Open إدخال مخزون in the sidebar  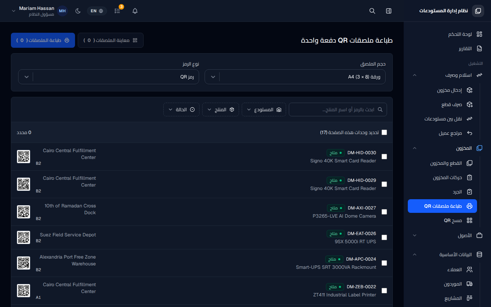(x=443, y=90)
